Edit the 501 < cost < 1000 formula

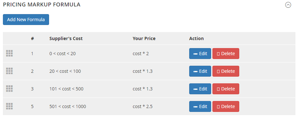[x=200, y=106]
